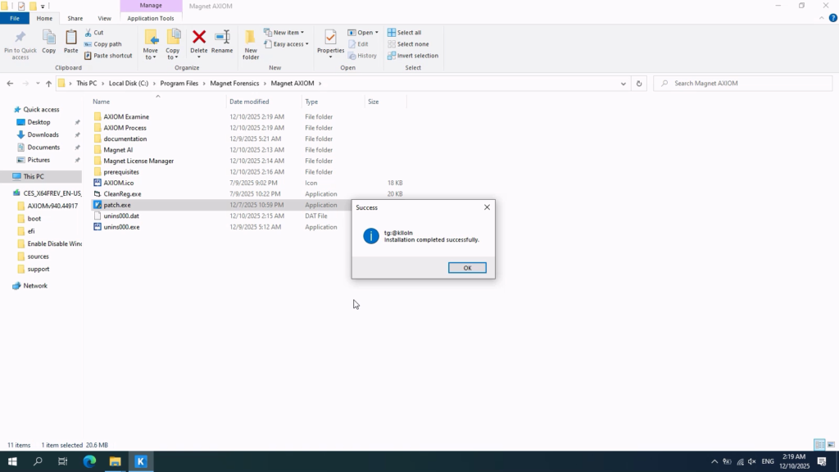
Task: Expand the New item dropdown
Action: tap(284, 33)
